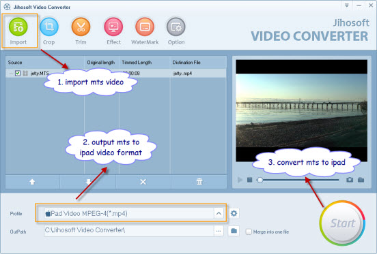Viewport: 377px width, 254px height.
Task: Open the Effect tool
Action: point(113,27)
